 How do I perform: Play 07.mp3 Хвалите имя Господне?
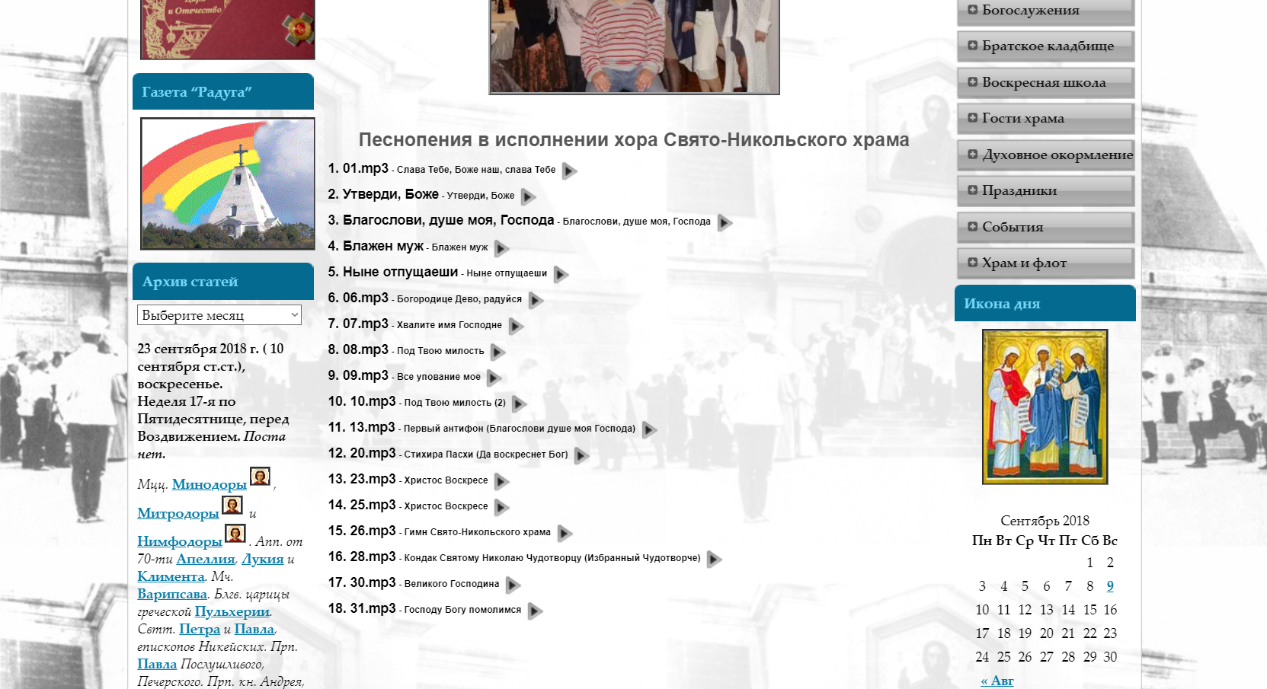click(516, 326)
